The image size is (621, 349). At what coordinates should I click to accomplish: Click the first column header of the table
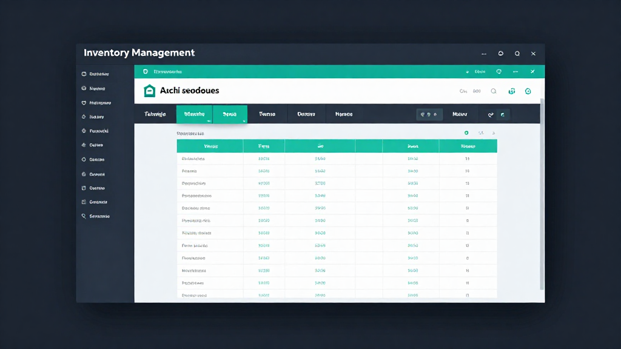coord(210,146)
